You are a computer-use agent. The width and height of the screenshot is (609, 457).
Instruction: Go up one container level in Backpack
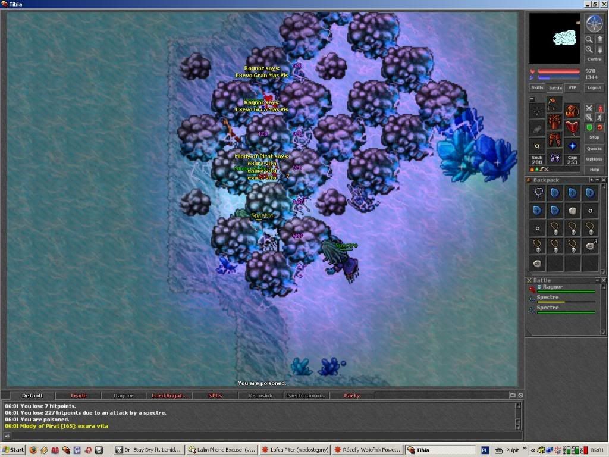(592, 180)
